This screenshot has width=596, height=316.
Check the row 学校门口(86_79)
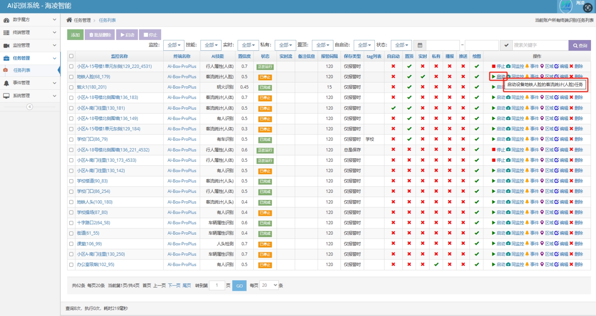[71, 139]
